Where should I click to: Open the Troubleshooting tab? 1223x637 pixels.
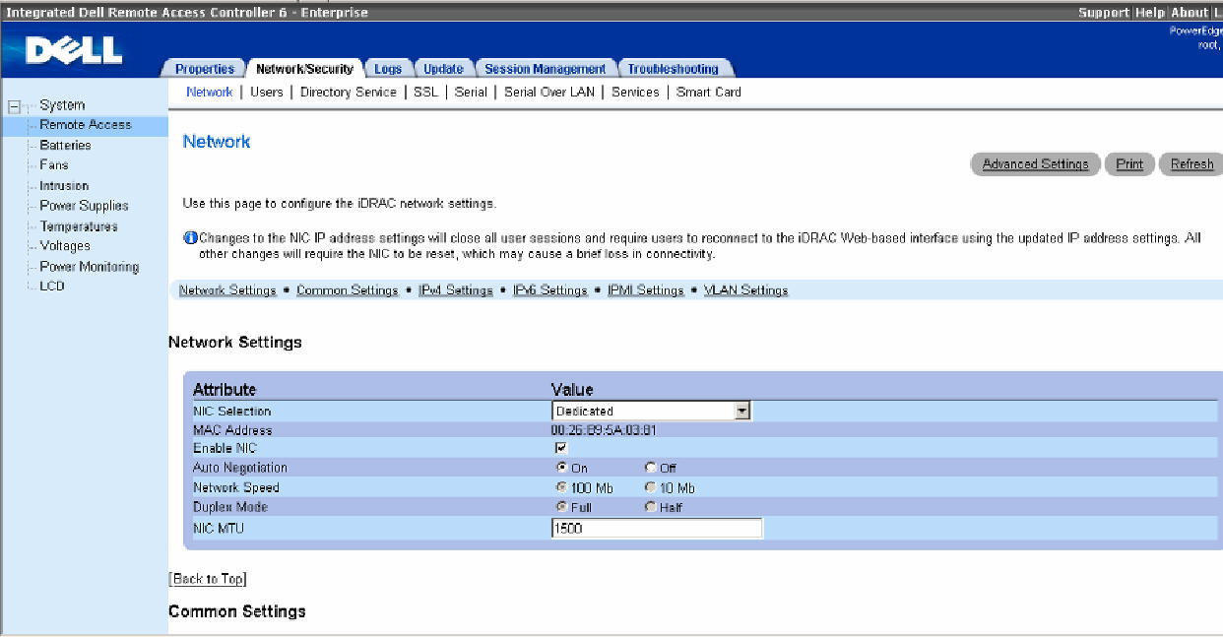tap(674, 69)
